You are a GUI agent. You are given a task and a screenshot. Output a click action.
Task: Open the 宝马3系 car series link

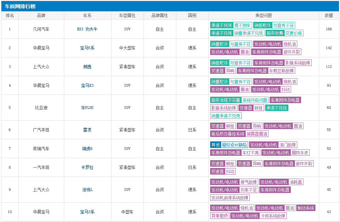click(x=87, y=212)
